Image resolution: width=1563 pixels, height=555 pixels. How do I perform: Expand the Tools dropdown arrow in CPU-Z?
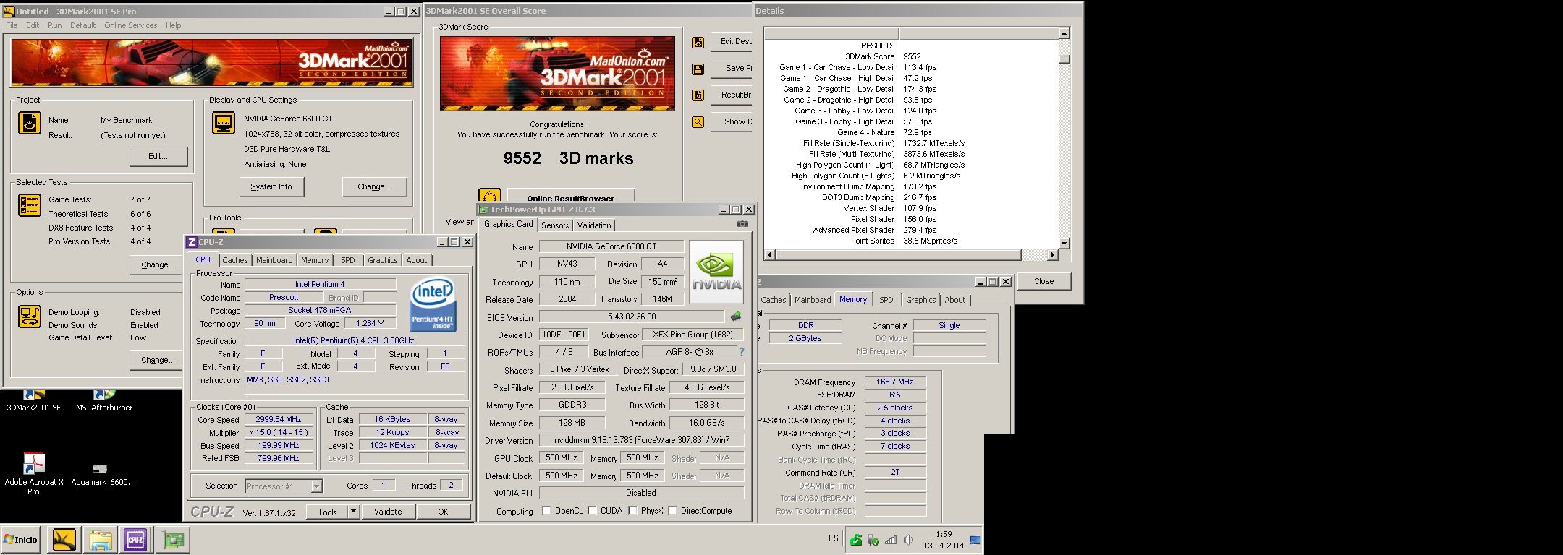click(x=353, y=512)
